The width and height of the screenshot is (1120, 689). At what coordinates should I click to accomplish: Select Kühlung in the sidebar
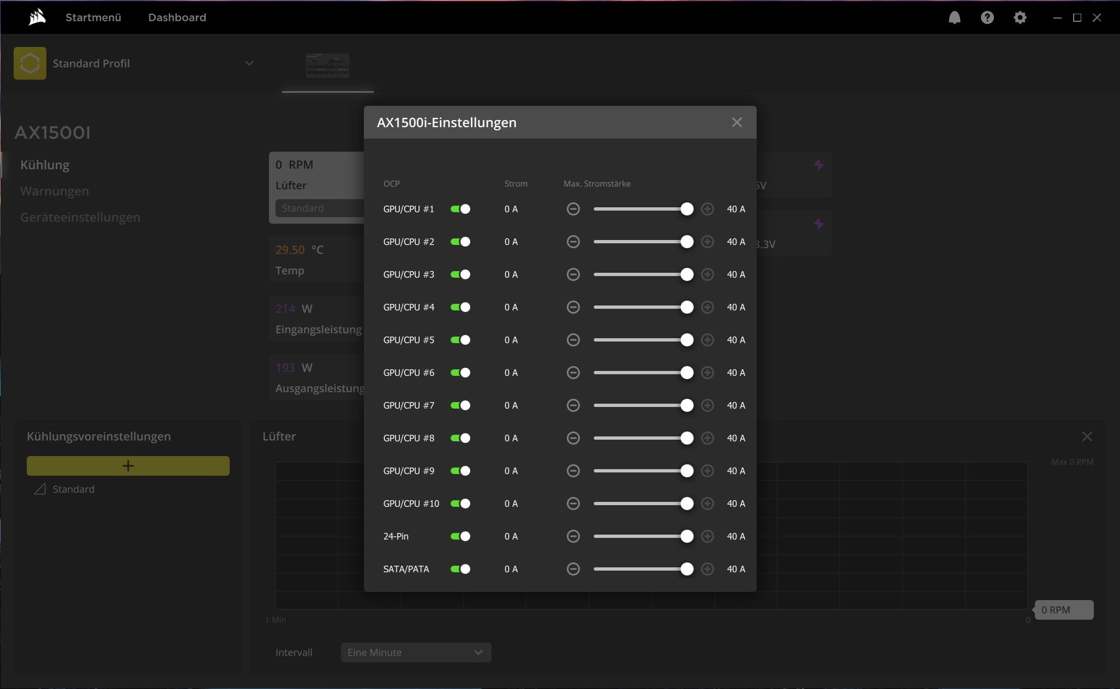45,165
